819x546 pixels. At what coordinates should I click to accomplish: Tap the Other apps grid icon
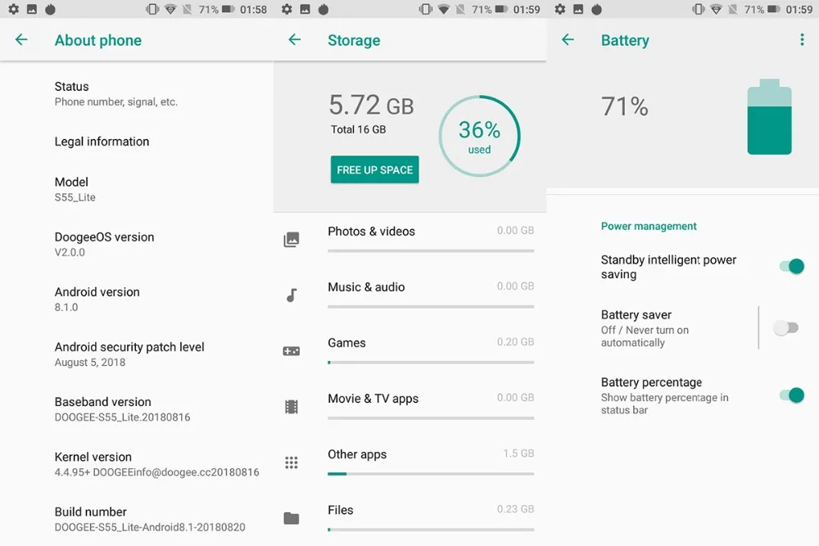click(x=292, y=463)
